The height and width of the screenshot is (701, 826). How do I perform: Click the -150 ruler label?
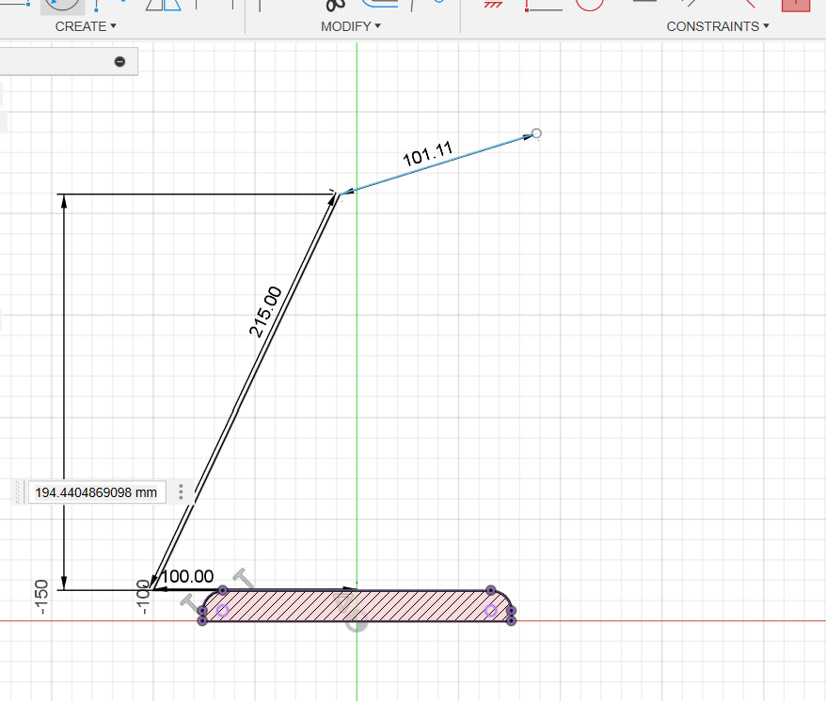click(x=41, y=598)
